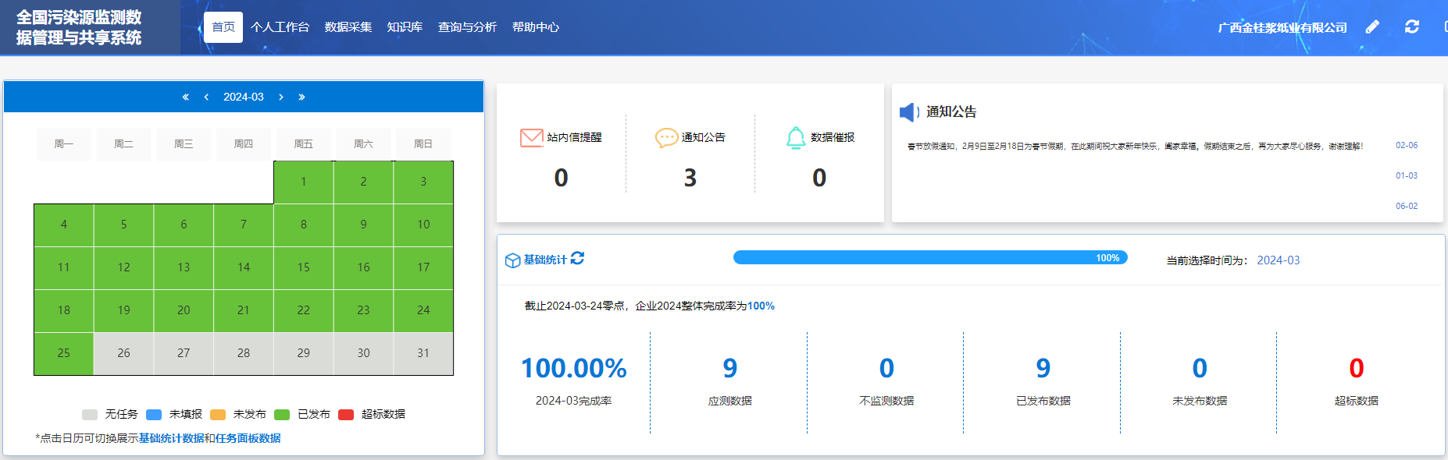The image size is (1448, 460).
Task: Open the 通知公告 chat bubble icon
Action: [x=666, y=138]
